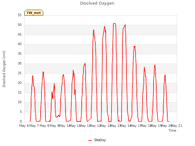Click the May 17 curve peak near 39

(135, 46)
